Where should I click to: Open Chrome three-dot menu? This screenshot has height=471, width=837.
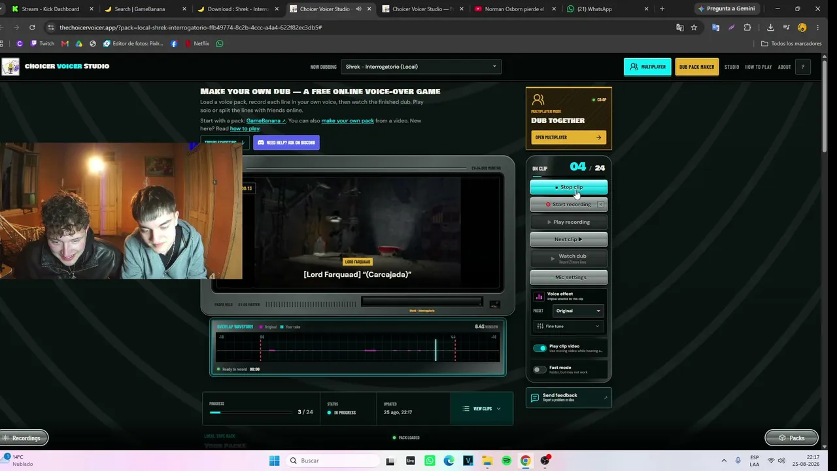click(817, 27)
